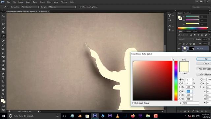Viewport: 211px width, 119px height.
Task: Select the S saturation radio button
Action: click(180, 83)
